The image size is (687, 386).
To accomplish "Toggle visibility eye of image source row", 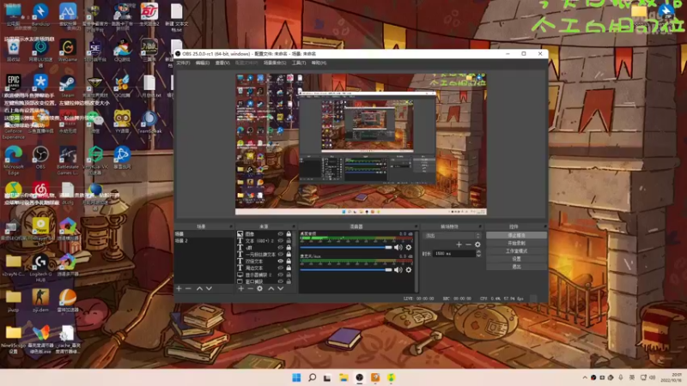I will [281, 234].
